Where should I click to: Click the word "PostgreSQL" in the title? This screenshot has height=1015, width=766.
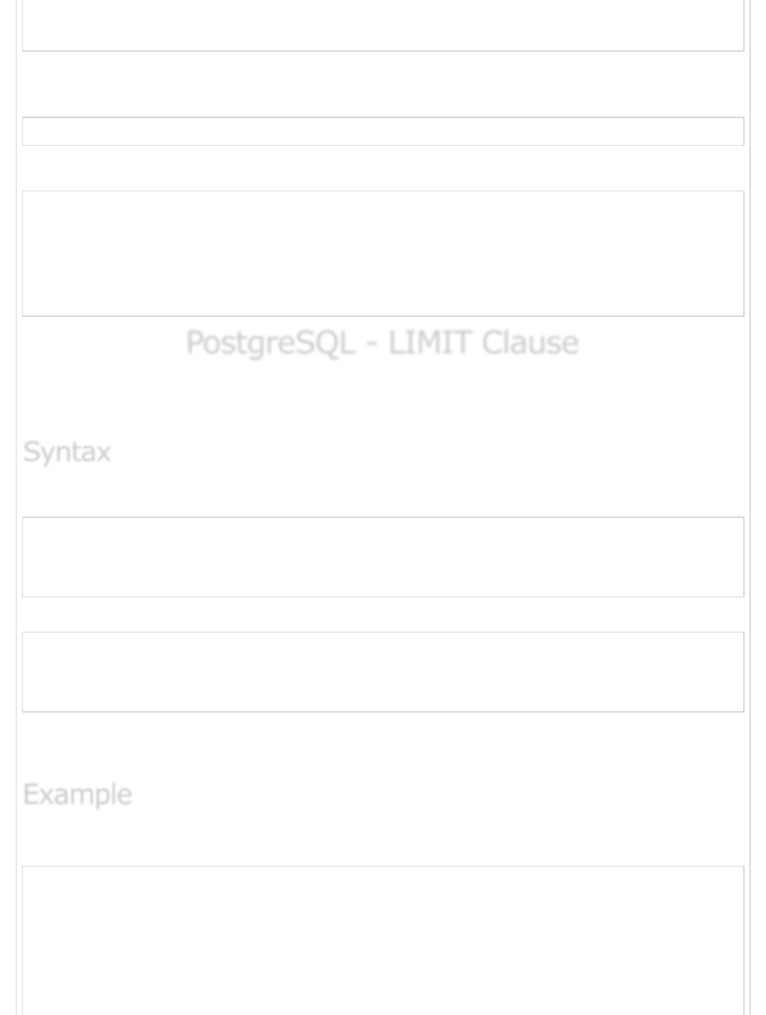(x=270, y=342)
